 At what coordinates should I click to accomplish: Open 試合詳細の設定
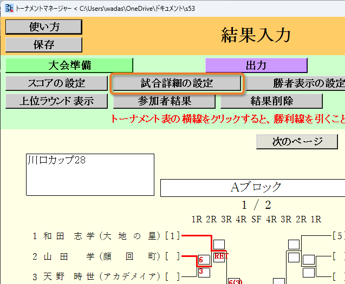click(177, 83)
